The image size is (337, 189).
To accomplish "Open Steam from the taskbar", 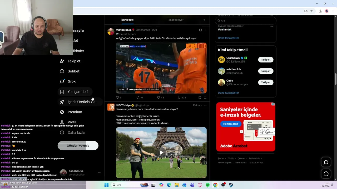I will [231, 185].
